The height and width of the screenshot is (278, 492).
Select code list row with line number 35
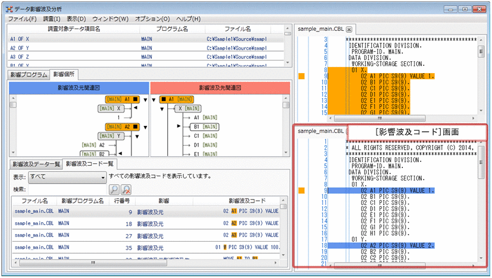point(146,248)
